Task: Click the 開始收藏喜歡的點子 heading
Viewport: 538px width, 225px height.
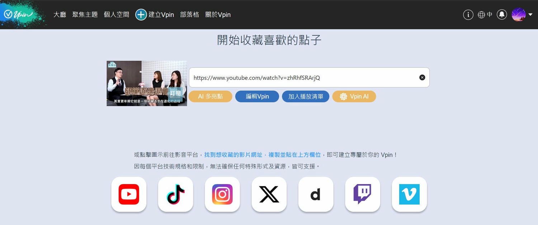Action: point(269,40)
